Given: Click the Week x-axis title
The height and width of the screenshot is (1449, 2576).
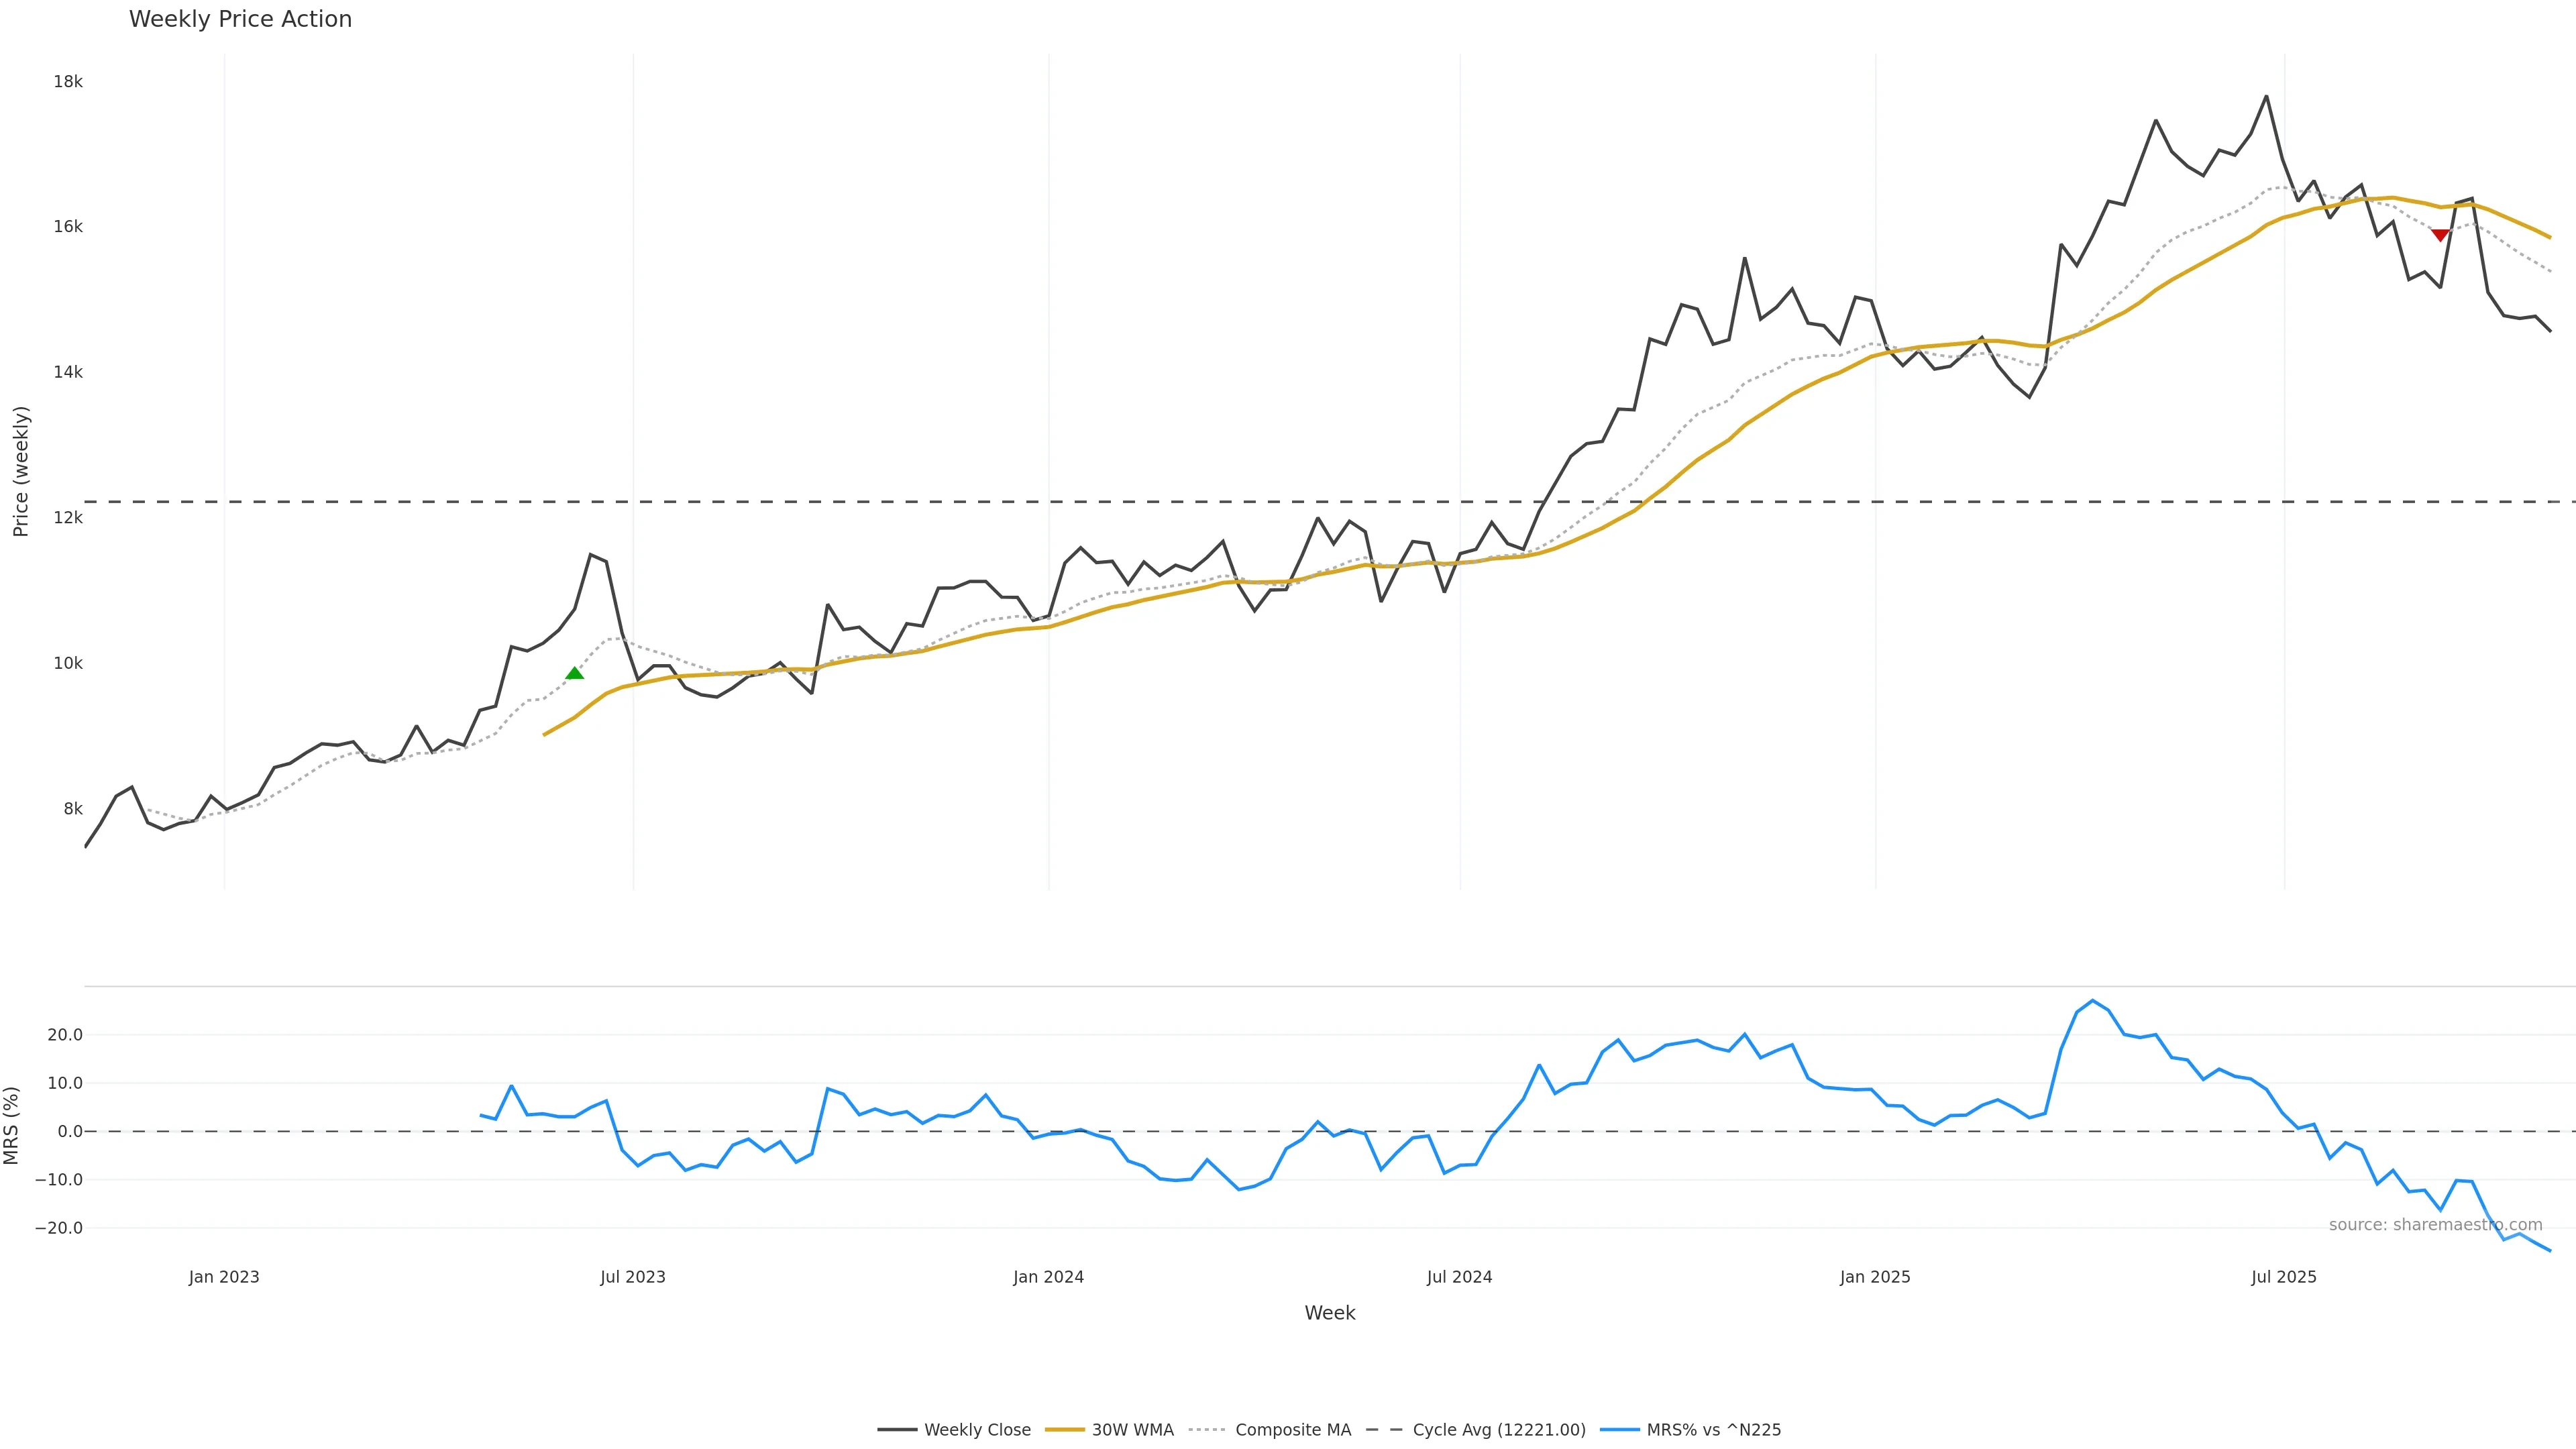Looking at the screenshot, I should click(1329, 1313).
